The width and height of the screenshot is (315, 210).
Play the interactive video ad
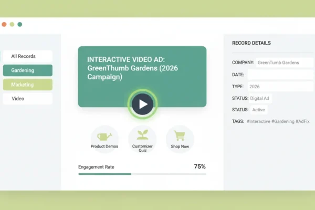tap(142, 104)
